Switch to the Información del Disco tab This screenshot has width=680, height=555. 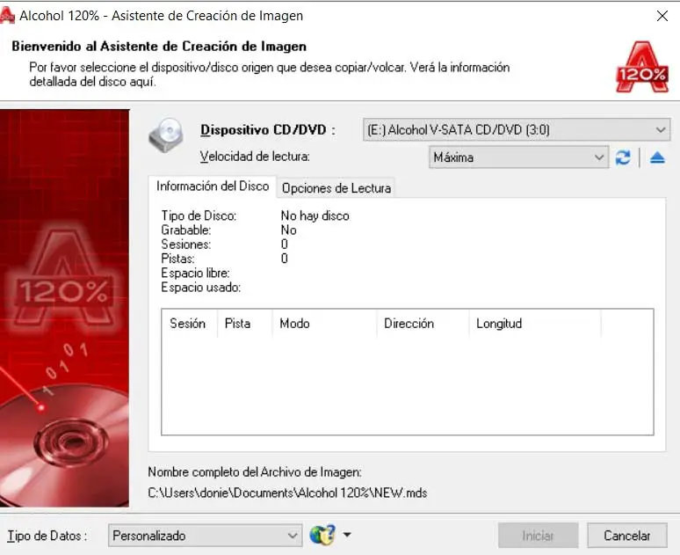pyautogui.click(x=213, y=186)
